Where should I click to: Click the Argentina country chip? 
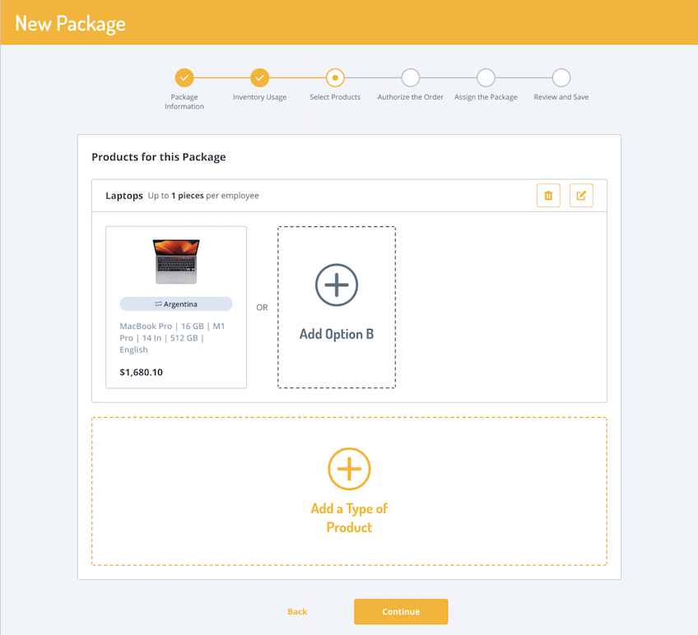[x=176, y=304]
